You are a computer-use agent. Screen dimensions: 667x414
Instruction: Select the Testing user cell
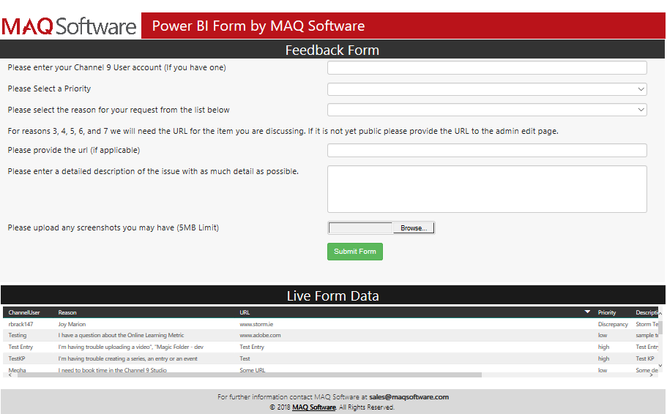tap(18, 335)
